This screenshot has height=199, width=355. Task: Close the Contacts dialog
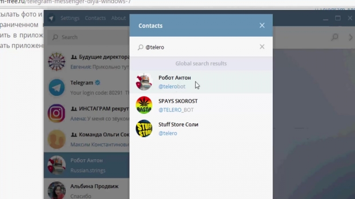(262, 26)
